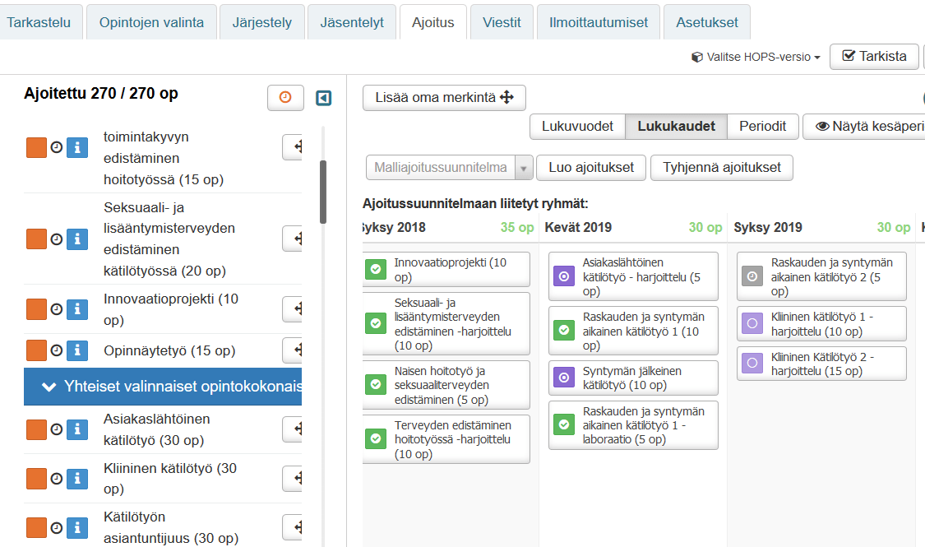Click the Luo ajoitukset button
This screenshot has width=925, height=547.
pos(590,168)
